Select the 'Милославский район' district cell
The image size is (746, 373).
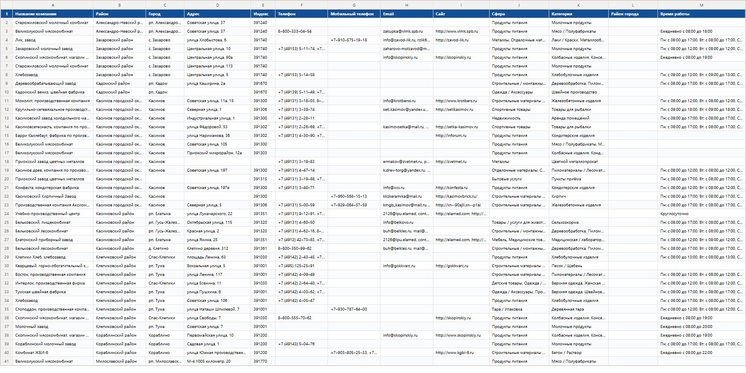[120, 361]
